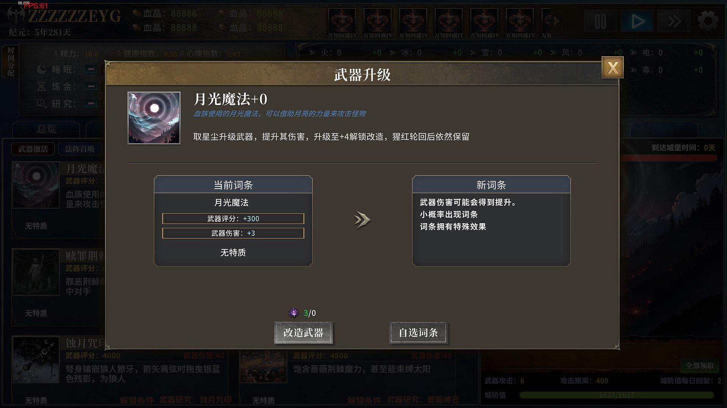Click the double-chevron arrow between 词条 panels
The width and height of the screenshot is (727, 408).
tap(362, 219)
